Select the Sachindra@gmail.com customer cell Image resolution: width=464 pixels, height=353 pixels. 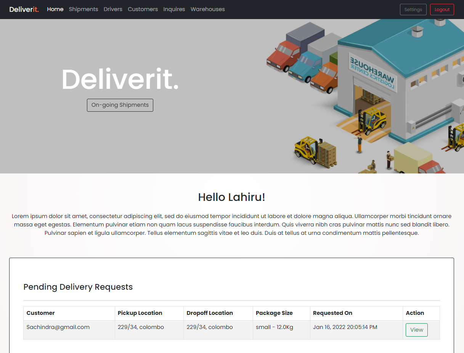[x=69, y=330]
